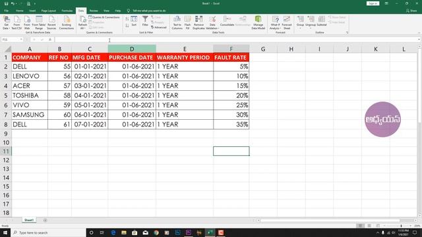Image resolution: width=422 pixels, height=237 pixels.
Task: Collapse the ribbon with the chevron
Action: tap(419, 32)
